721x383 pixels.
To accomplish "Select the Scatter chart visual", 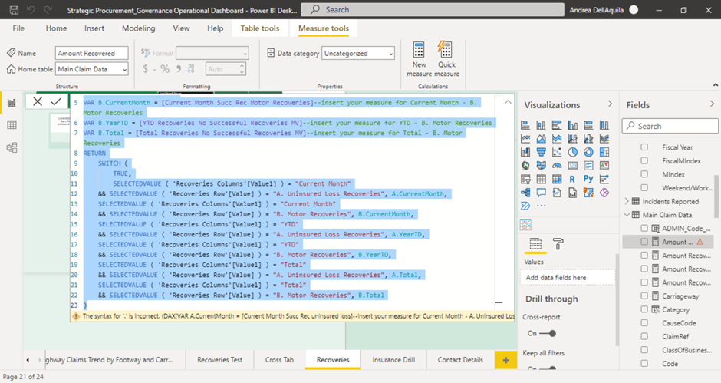I will 557,152.
